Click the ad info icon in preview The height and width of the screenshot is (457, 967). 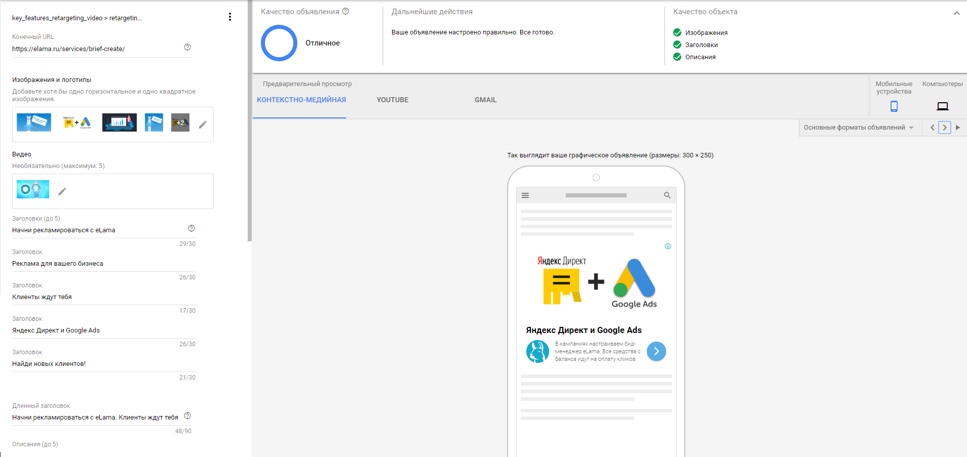(668, 246)
